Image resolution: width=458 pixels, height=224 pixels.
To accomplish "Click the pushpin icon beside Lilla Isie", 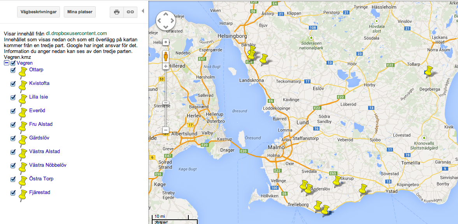I will (x=23, y=100).
